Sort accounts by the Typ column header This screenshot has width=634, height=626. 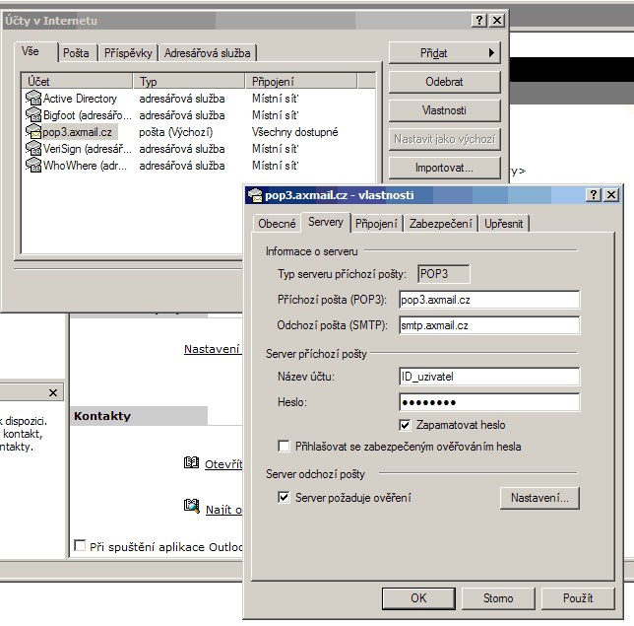coord(191,82)
